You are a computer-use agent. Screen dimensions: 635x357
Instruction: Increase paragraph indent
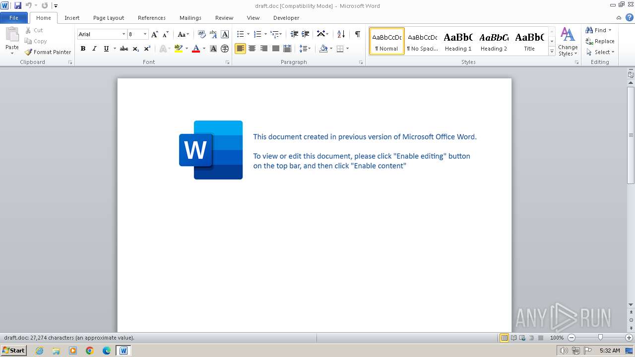(x=306, y=34)
